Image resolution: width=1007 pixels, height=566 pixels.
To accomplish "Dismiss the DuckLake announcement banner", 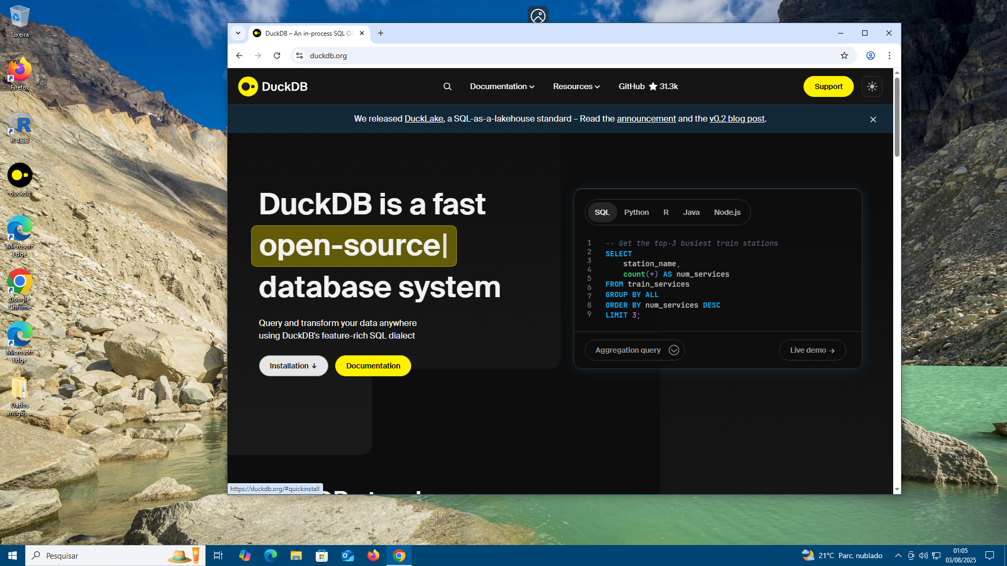I will click(873, 119).
